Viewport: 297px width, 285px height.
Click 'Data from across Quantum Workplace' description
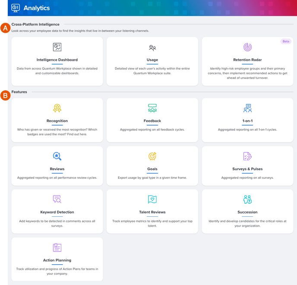pos(57,71)
